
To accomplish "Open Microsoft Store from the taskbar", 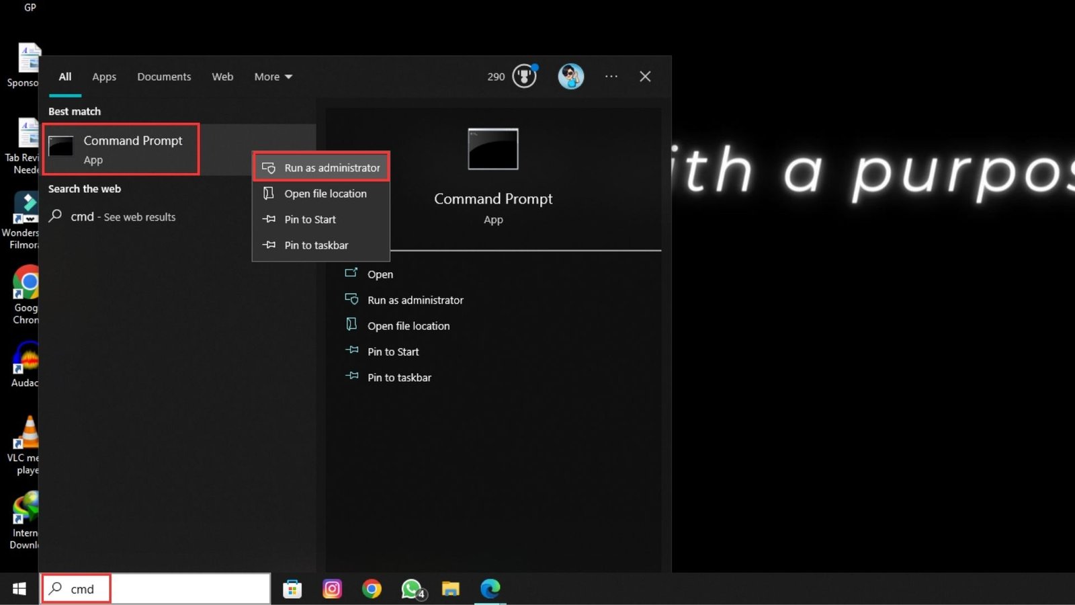I will click(x=292, y=589).
